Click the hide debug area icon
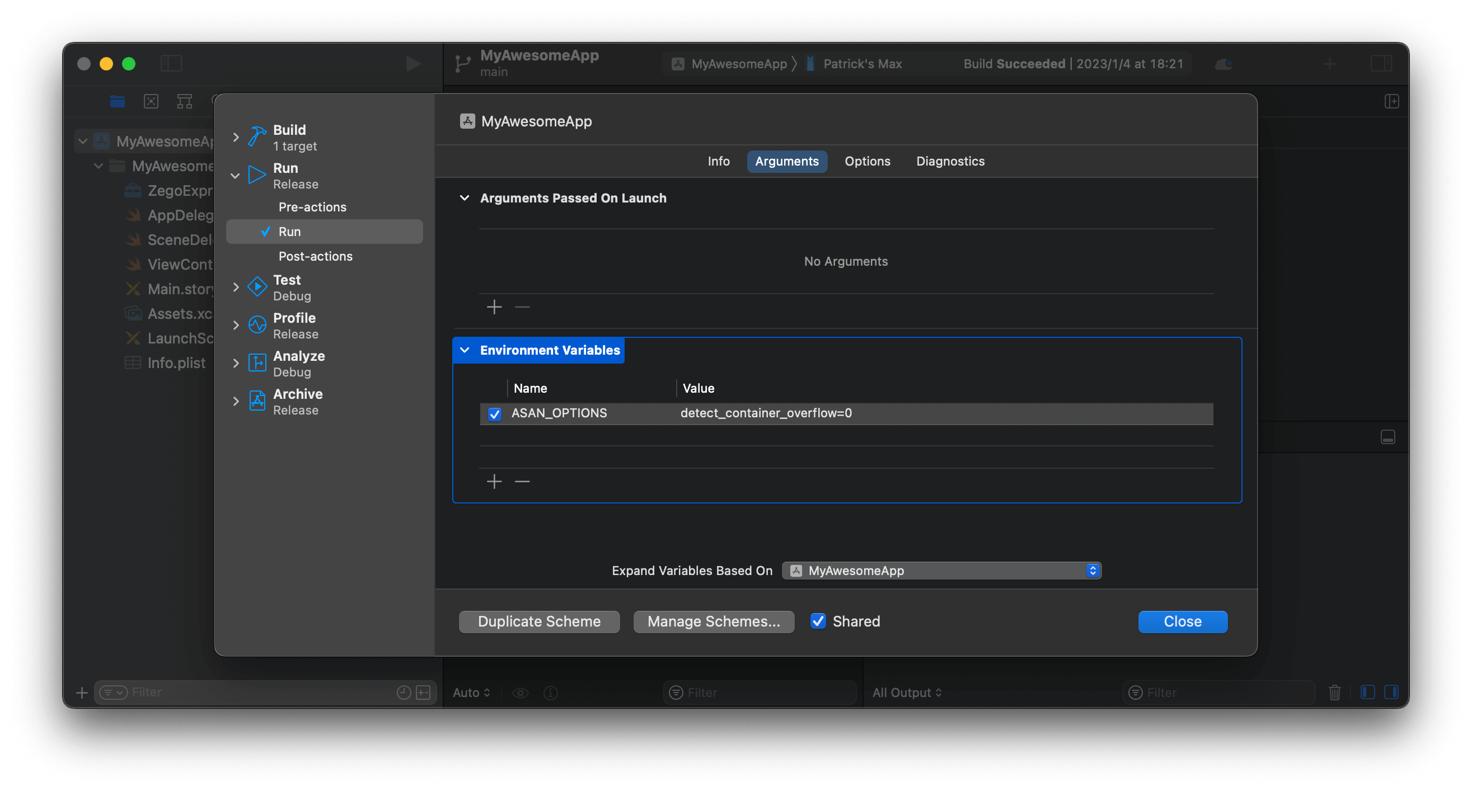The width and height of the screenshot is (1472, 791). point(1387,437)
